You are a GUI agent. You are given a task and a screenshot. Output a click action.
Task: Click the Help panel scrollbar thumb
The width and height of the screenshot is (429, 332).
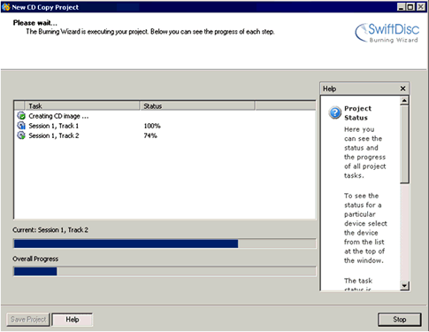[x=404, y=144]
